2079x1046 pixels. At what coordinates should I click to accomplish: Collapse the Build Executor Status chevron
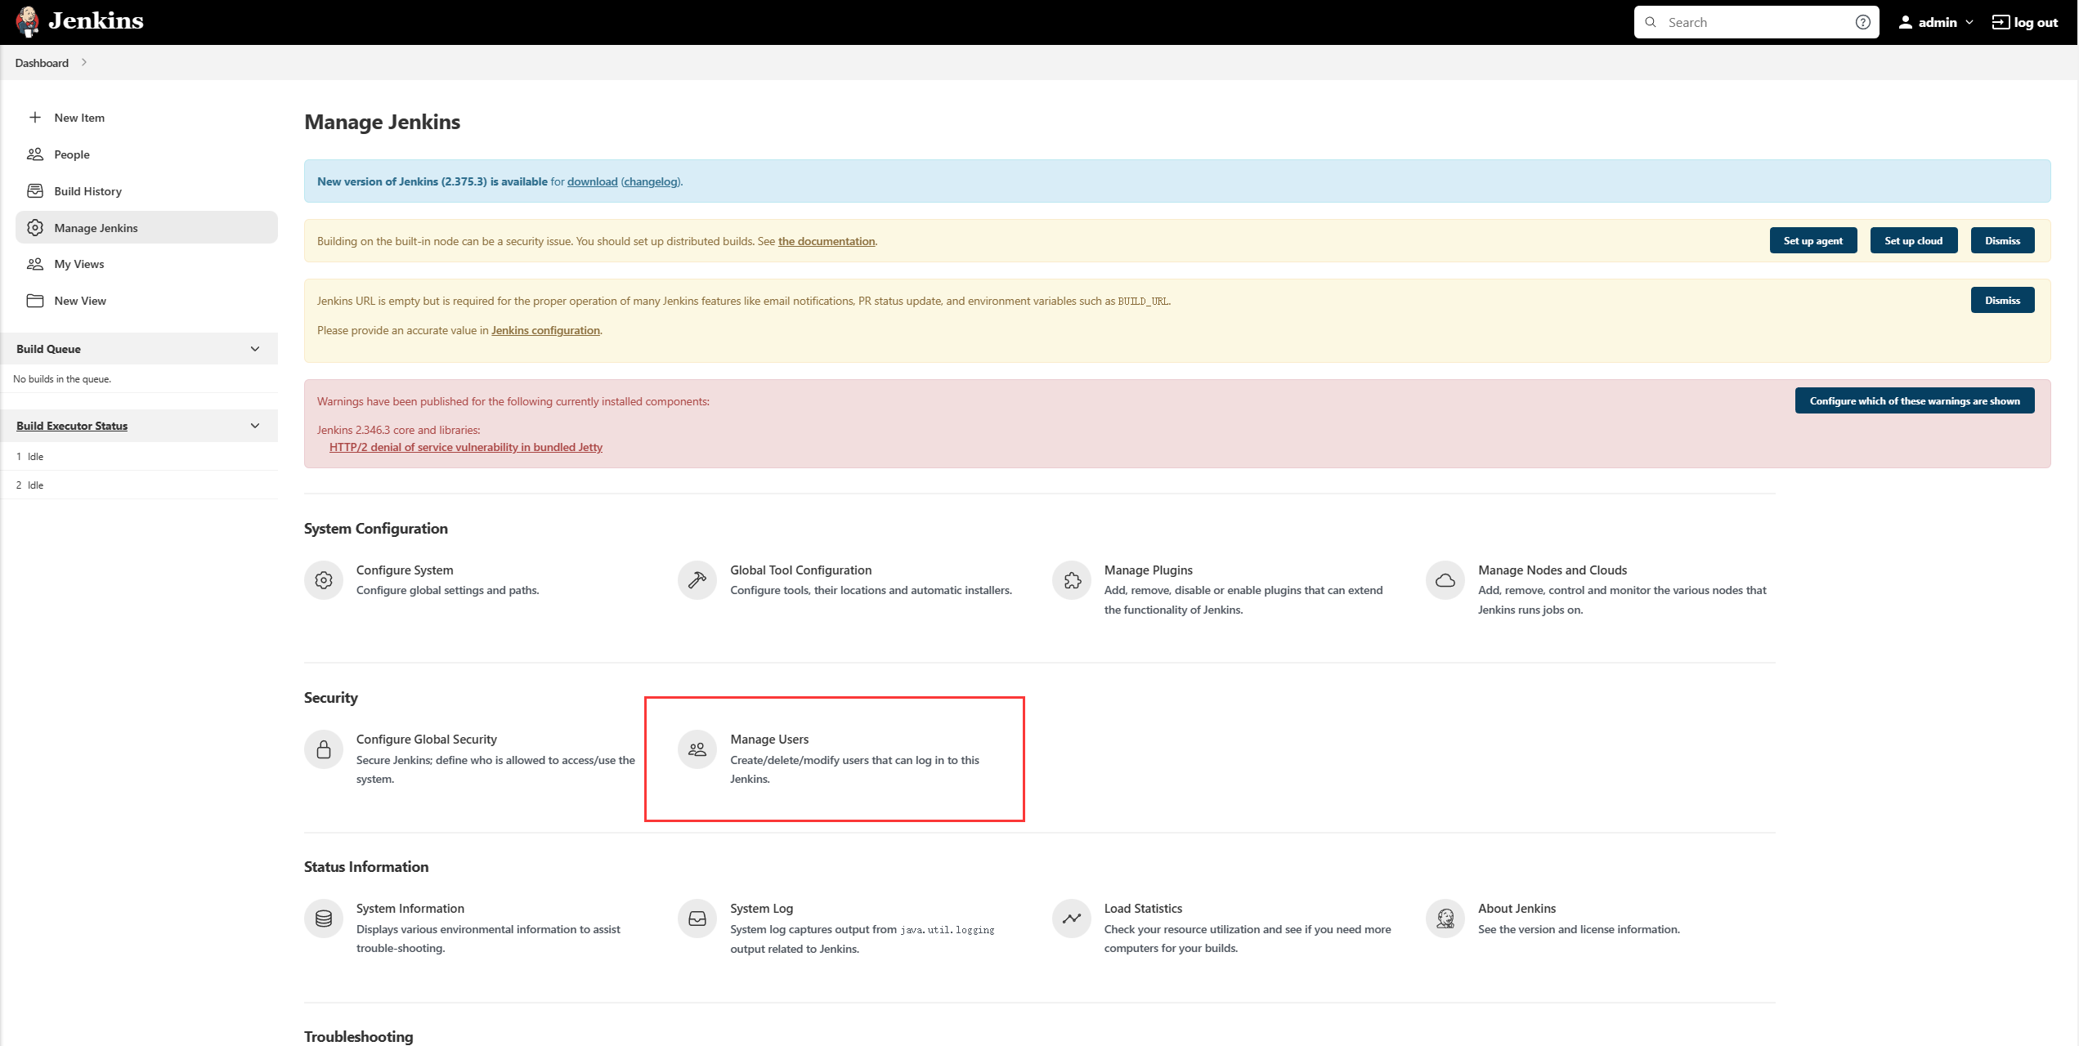255,426
